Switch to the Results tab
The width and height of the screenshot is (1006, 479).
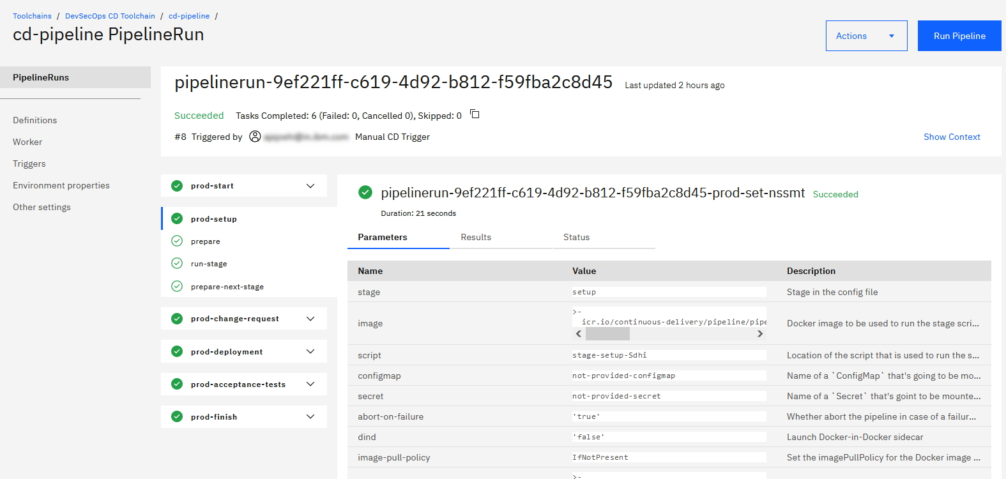coord(476,238)
